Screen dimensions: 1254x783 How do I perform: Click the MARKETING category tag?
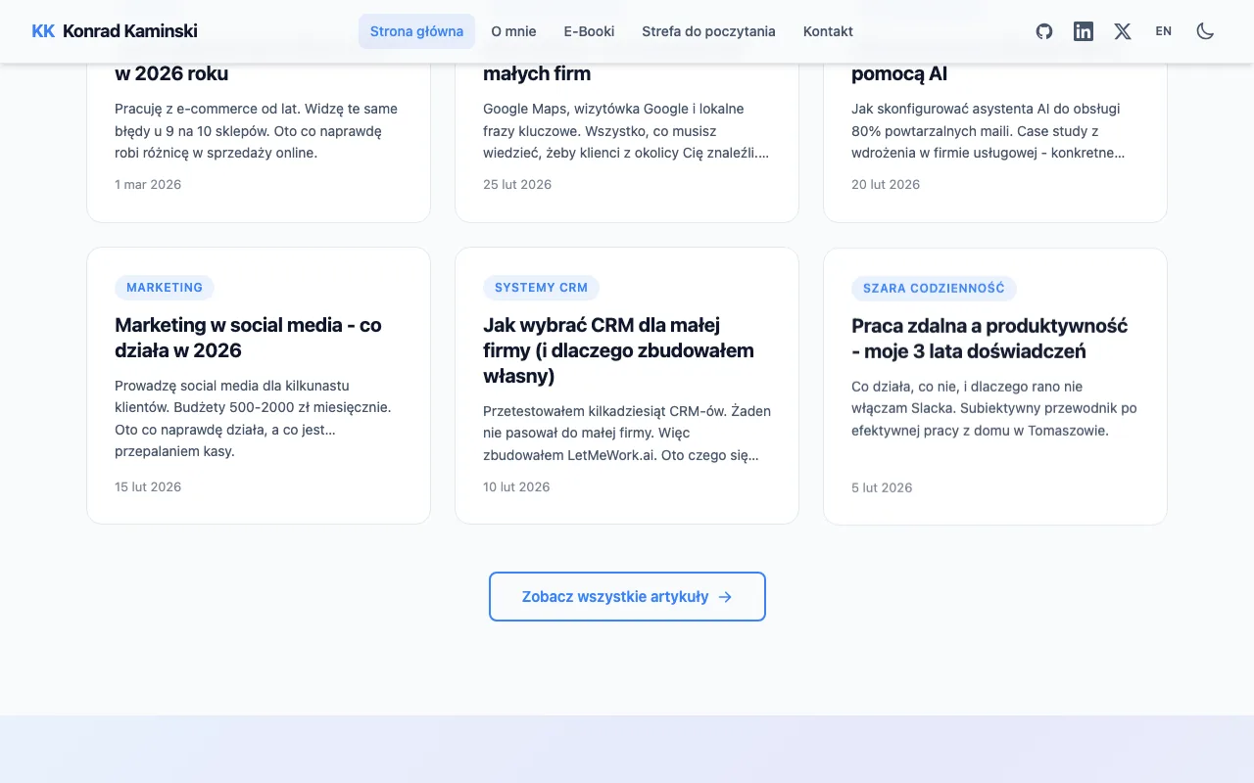pos(165,288)
